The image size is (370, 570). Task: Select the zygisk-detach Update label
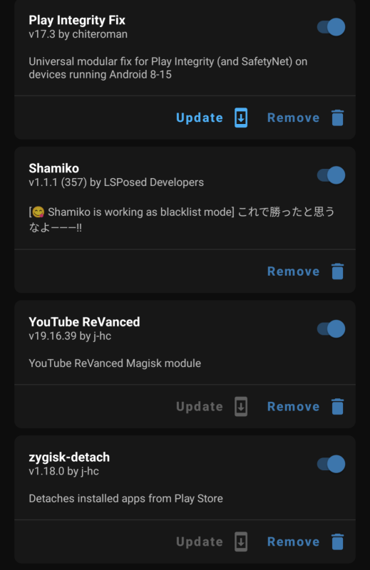click(x=200, y=542)
